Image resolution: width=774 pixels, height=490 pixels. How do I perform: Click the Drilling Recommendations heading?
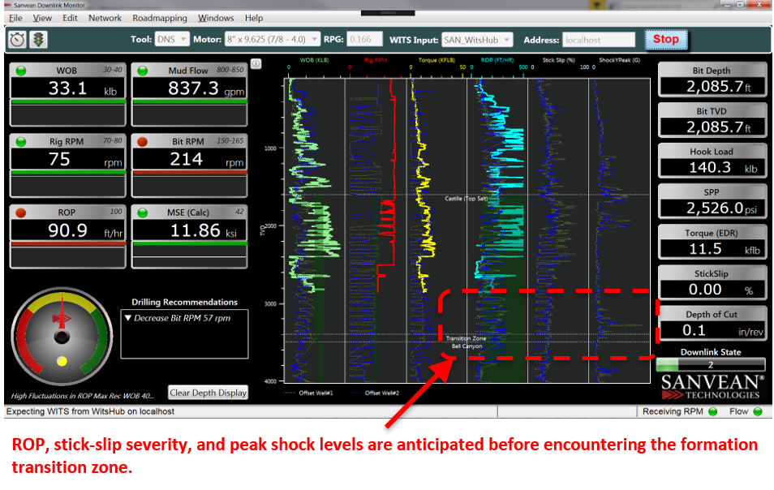point(185,302)
